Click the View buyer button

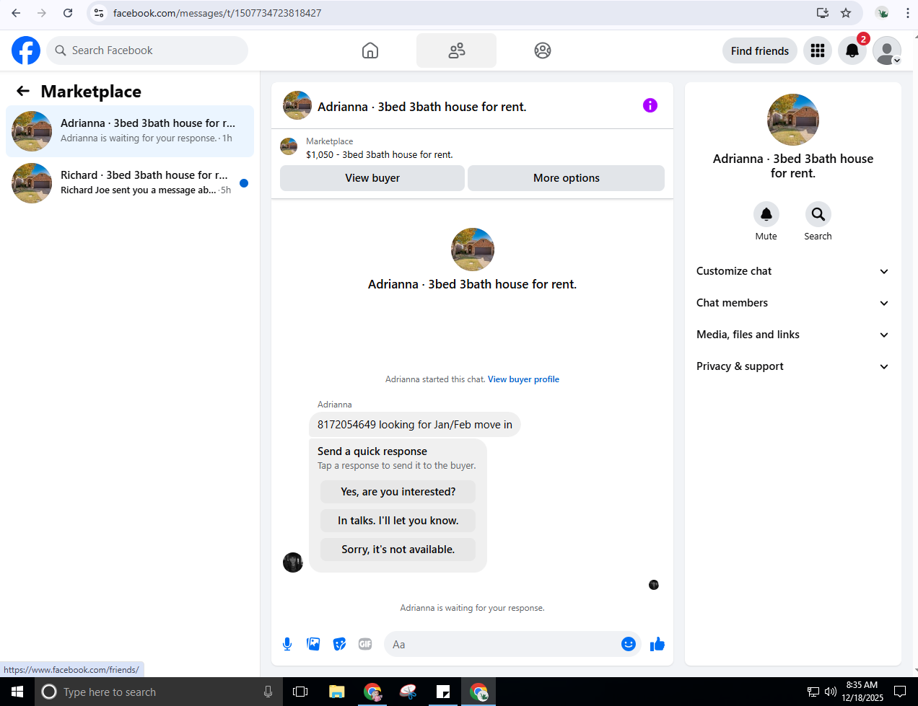point(372,178)
